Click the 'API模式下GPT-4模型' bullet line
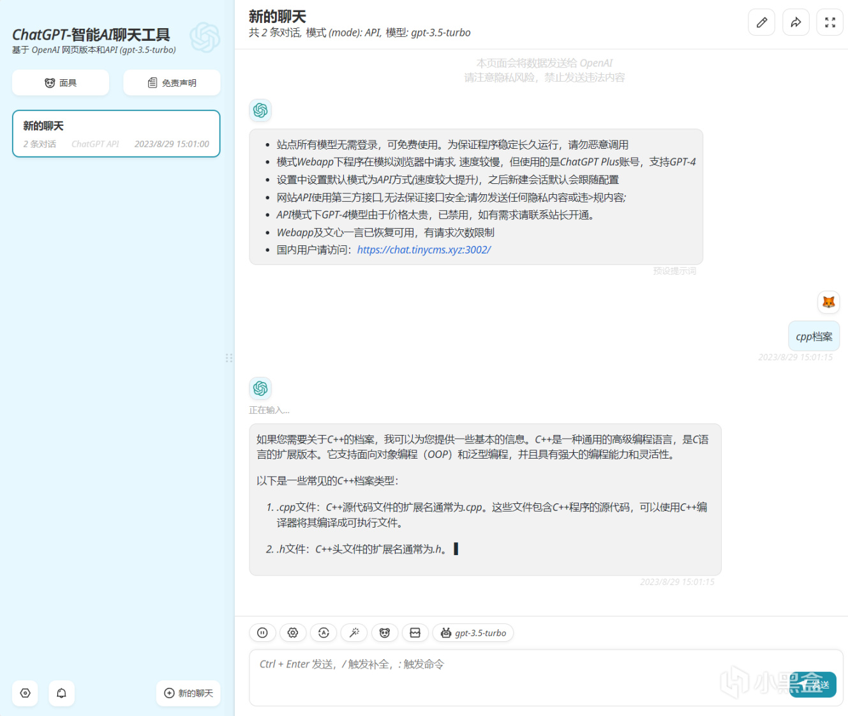 (x=437, y=215)
